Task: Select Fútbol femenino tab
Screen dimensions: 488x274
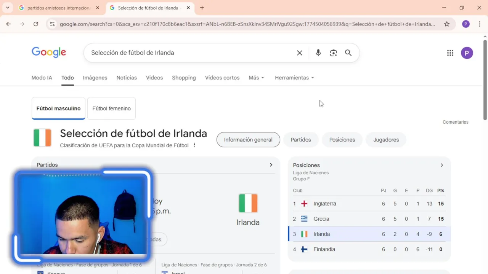Action: pos(111,108)
